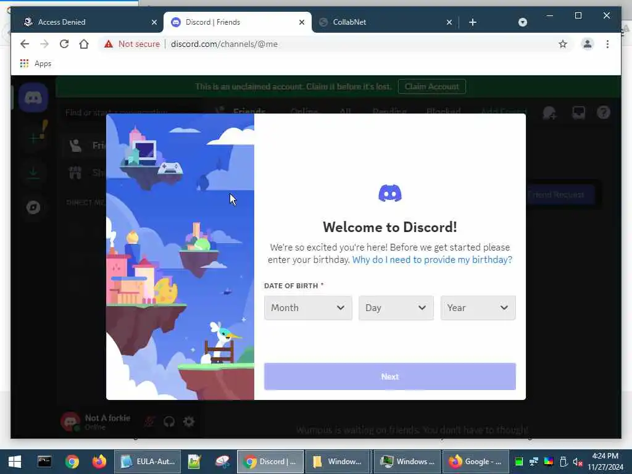Image resolution: width=632 pixels, height=474 pixels.
Task: Open the Window... folder taskbar button
Action: click(x=338, y=462)
